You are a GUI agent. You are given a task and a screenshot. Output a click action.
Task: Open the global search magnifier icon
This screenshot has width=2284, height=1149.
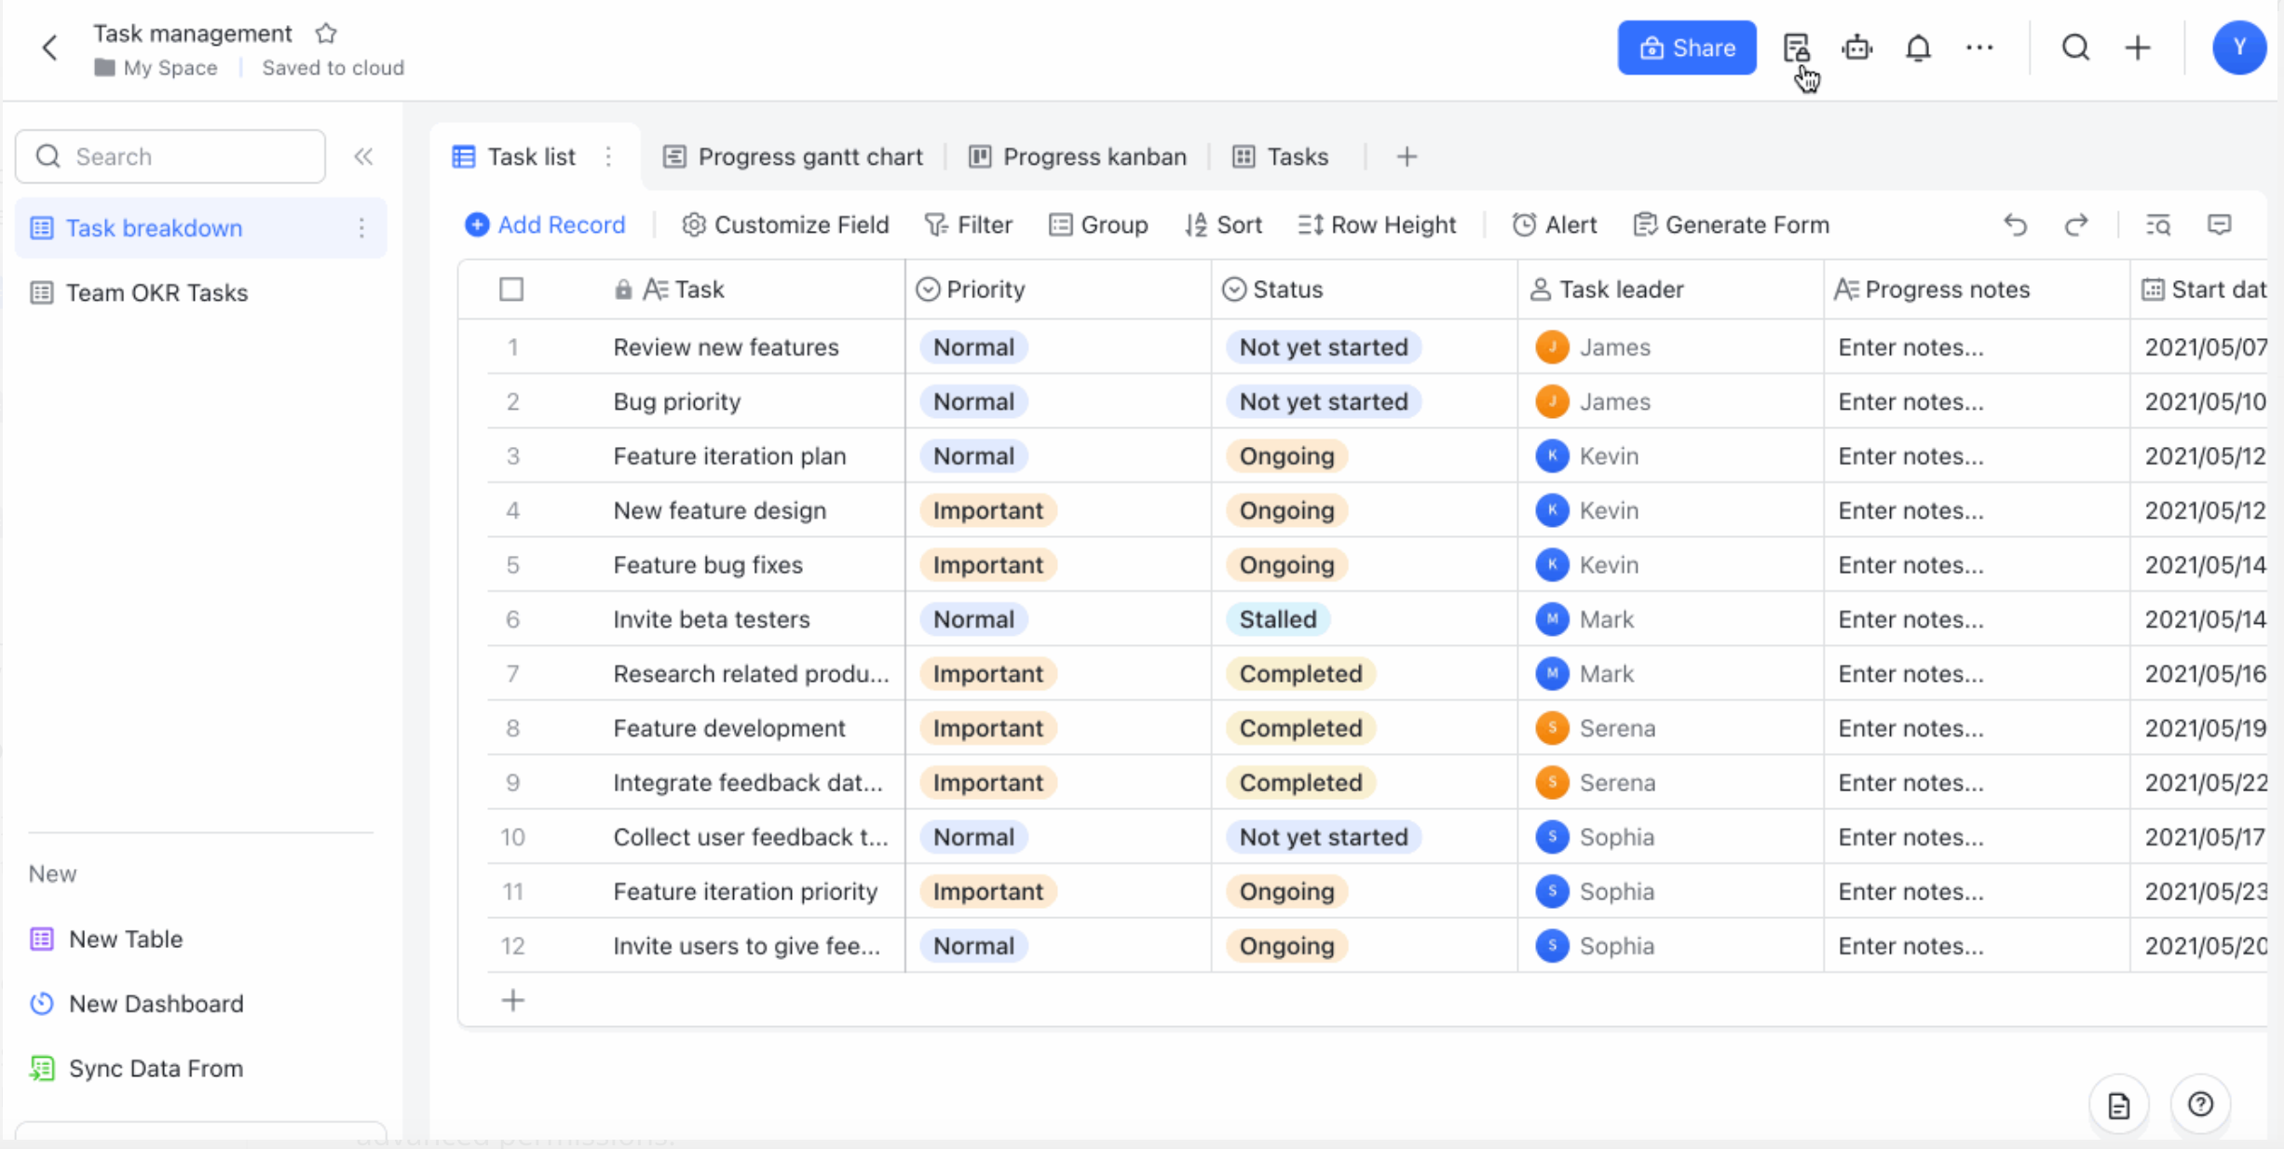coord(2076,47)
